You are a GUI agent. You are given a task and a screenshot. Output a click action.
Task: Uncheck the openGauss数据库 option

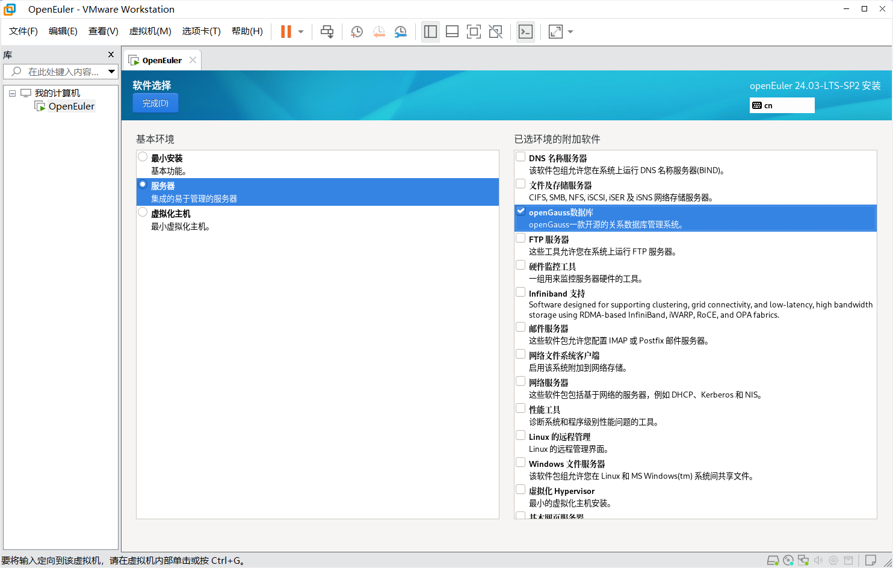pos(521,211)
